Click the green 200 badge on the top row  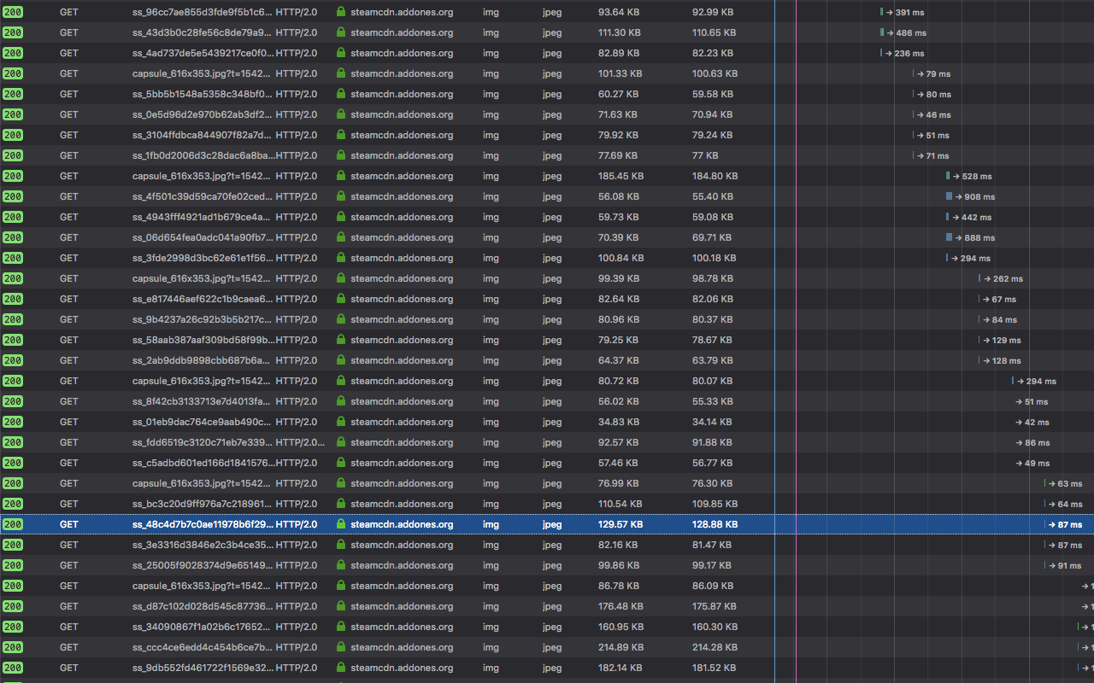pyautogui.click(x=12, y=12)
